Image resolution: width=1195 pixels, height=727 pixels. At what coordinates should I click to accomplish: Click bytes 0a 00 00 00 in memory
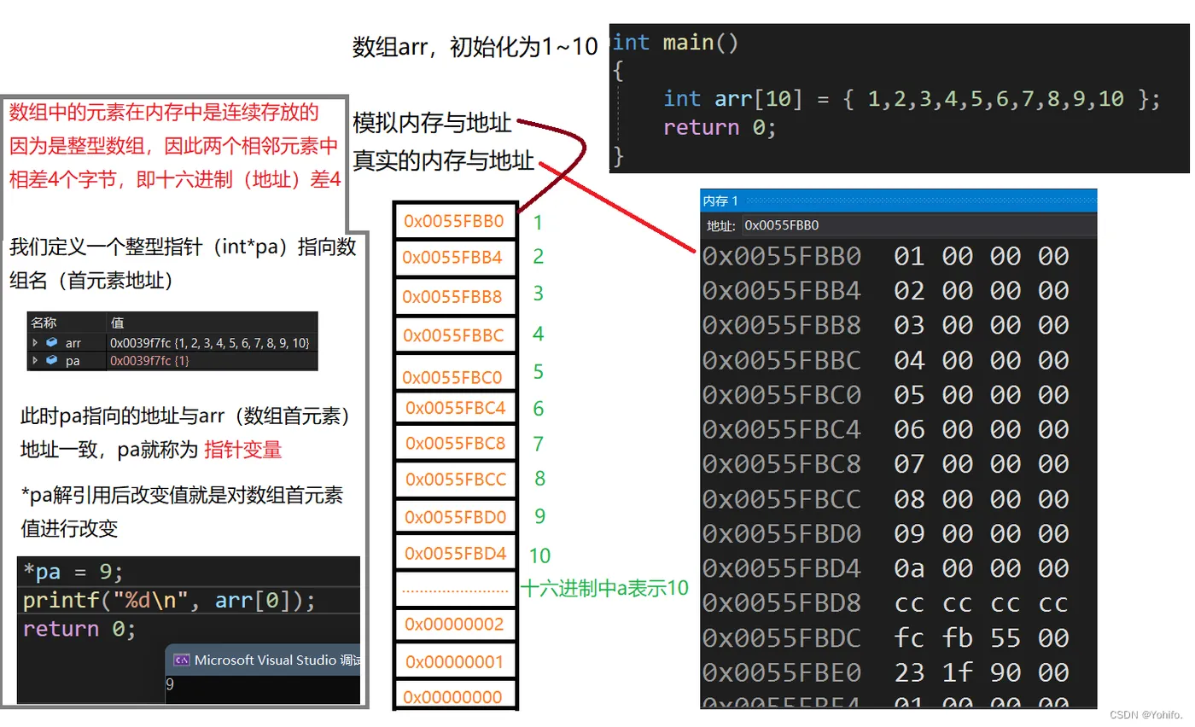click(982, 568)
